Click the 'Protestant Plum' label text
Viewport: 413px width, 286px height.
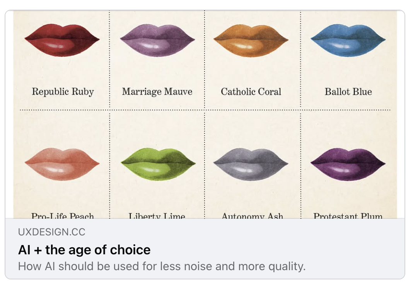point(348,215)
